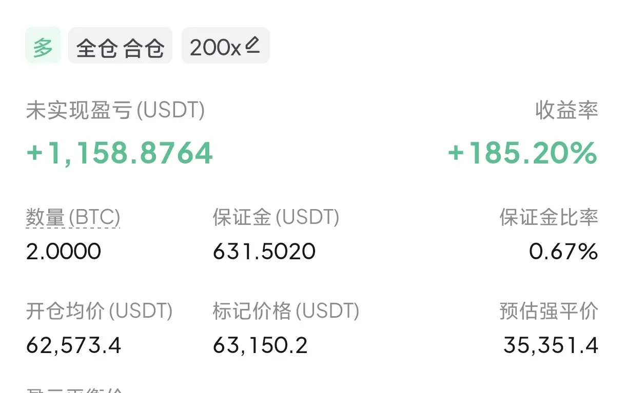624x393 pixels.
Task: Tap the 保证金 (USDT) label
Action: 276,217
